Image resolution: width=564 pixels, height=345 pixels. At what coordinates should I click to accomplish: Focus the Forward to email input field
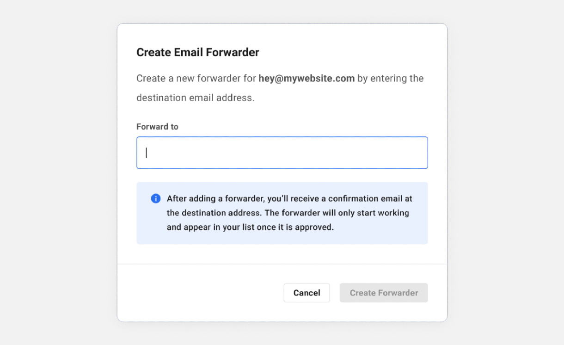click(x=282, y=153)
